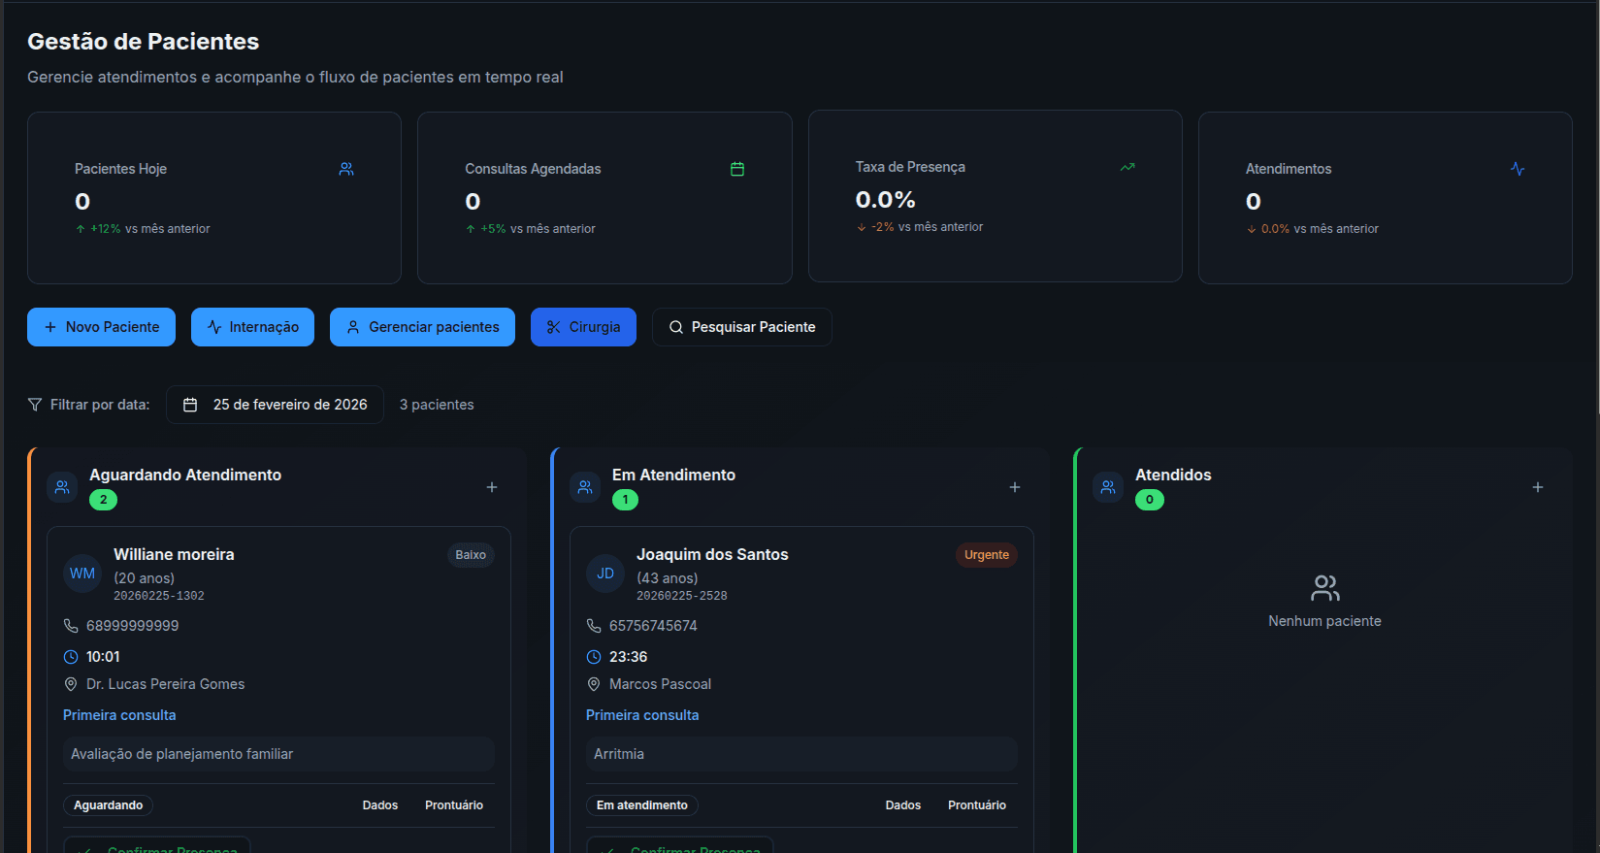Click the calendar icon in Consultas Agendadas card

737,169
